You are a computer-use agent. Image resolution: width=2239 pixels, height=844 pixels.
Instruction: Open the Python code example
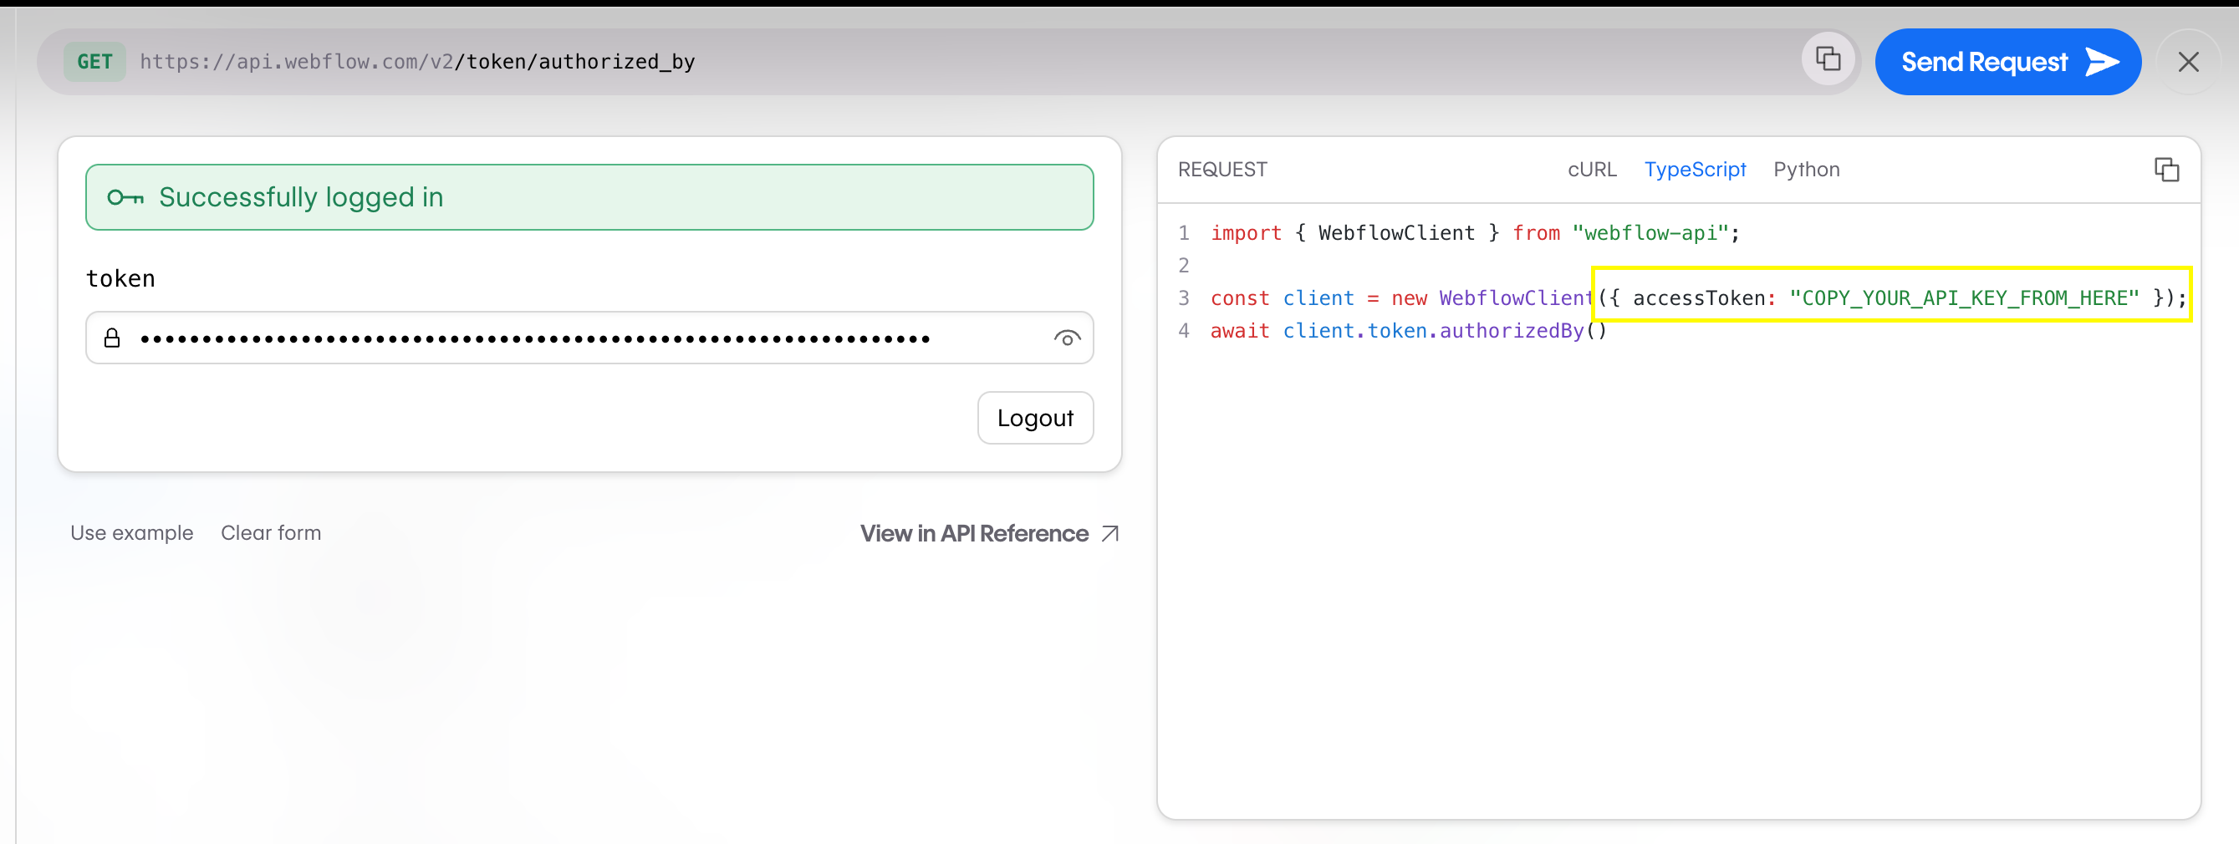pyautogui.click(x=1806, y=170)
